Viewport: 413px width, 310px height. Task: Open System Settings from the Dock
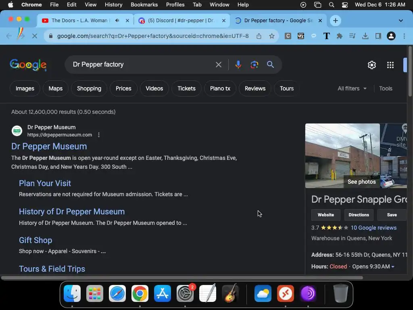pyautogui.click(x=185, y=293)
